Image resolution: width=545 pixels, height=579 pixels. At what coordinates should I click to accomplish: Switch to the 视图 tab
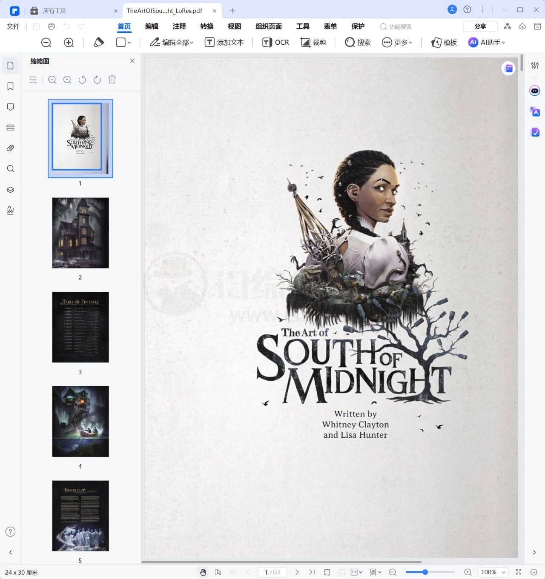tap(235, 26)
